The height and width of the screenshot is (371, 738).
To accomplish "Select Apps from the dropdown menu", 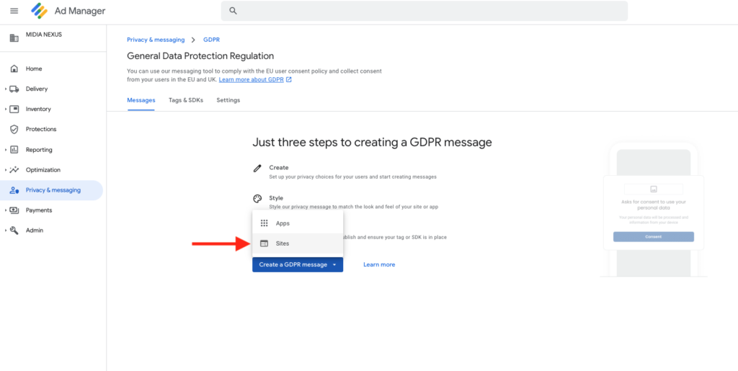I will click(x=298, y=223).
